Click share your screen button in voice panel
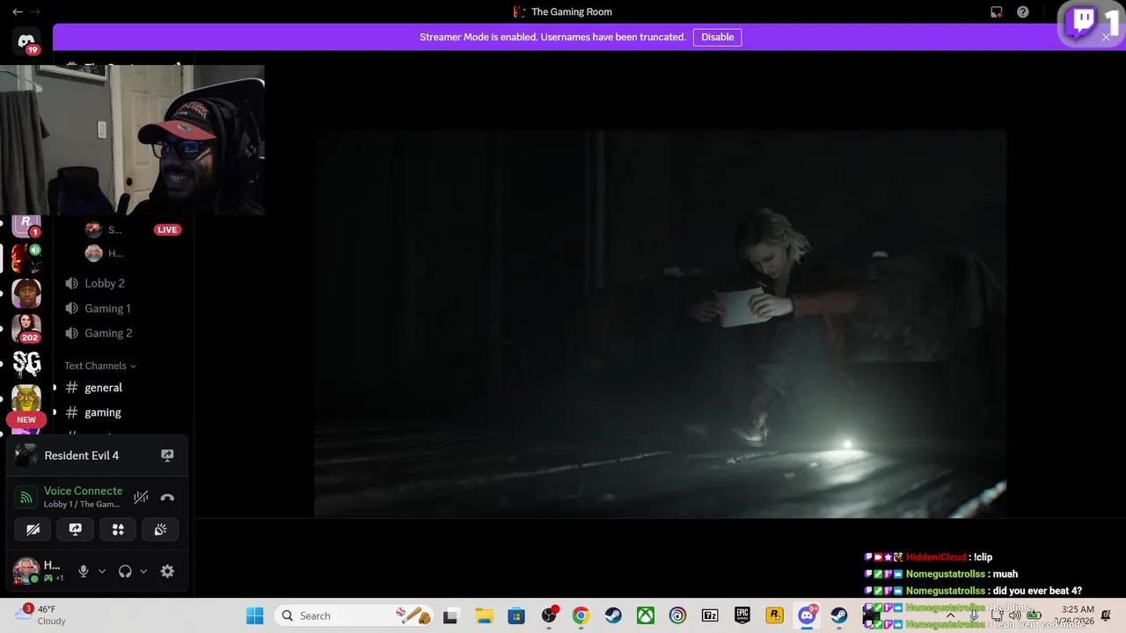This screenshot has height=633, width=1126. (x=76, y=529)
